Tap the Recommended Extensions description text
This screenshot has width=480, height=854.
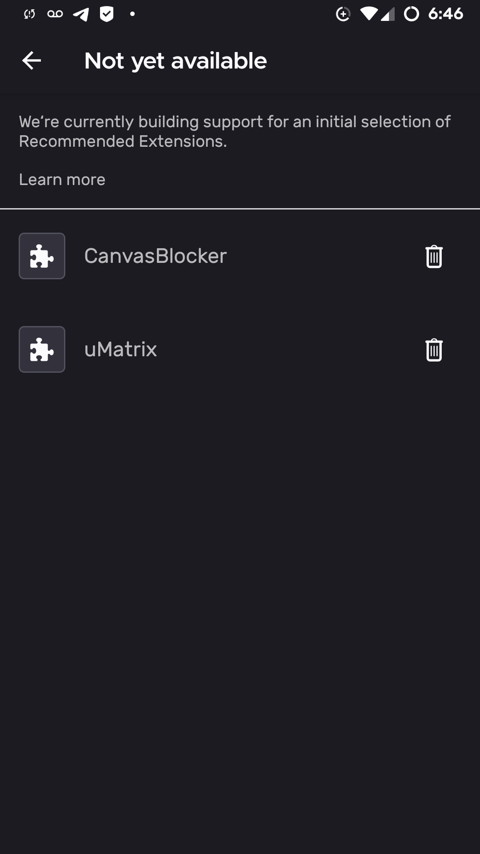pos(235,131)
